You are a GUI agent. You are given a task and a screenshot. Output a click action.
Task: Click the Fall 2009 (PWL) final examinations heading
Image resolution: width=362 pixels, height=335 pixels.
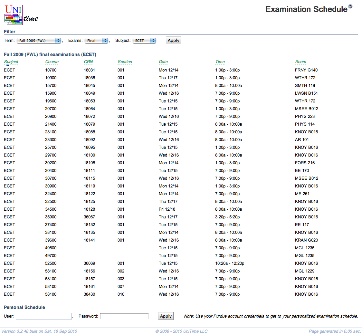(x=50, y=54)
